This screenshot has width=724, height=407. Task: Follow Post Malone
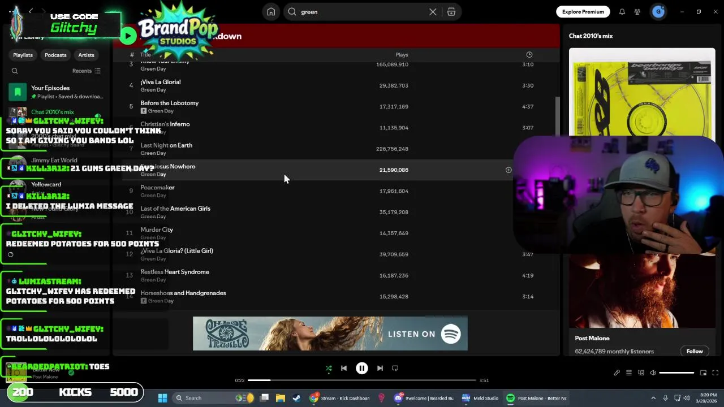point(695,352)
